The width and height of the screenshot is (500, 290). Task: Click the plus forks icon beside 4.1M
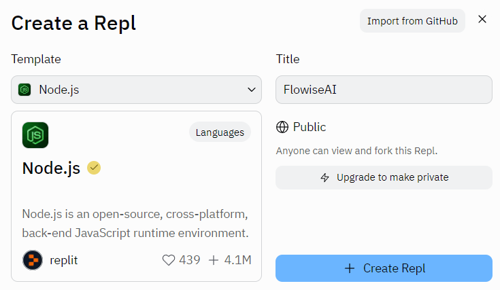(x=214, y=260)
